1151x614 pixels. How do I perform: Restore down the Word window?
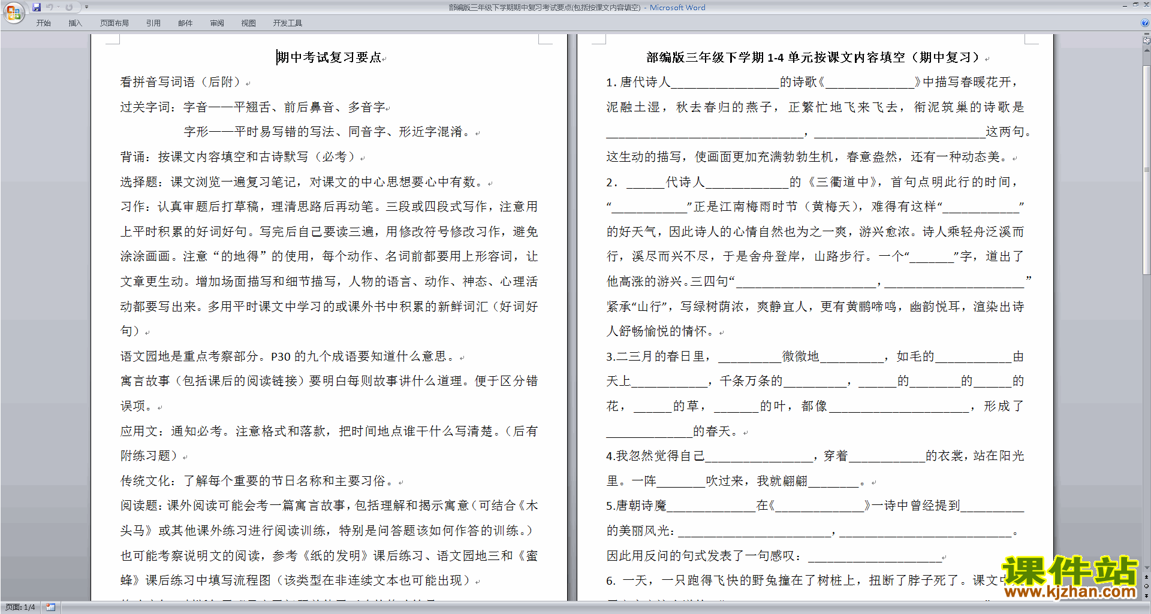(x=1135, y=5)
